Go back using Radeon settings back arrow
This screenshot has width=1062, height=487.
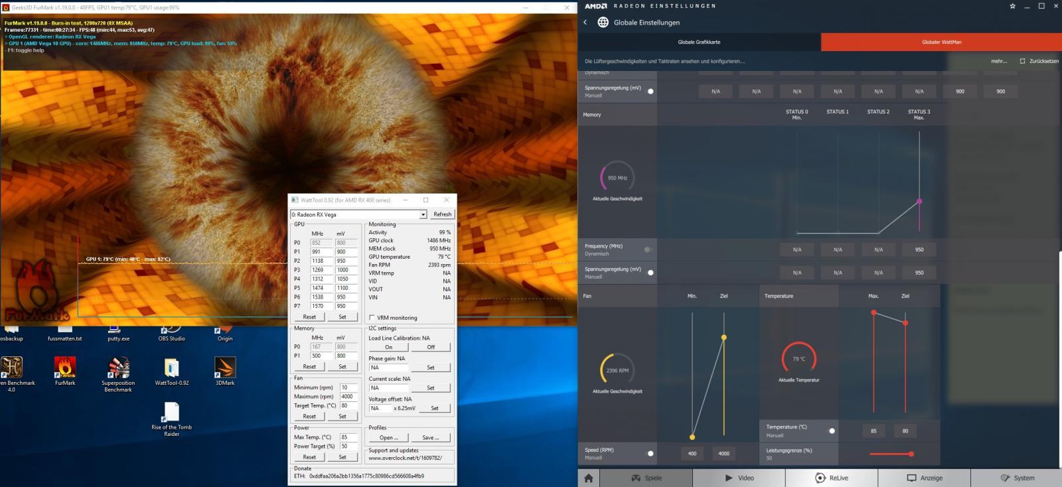click(585, 23)
